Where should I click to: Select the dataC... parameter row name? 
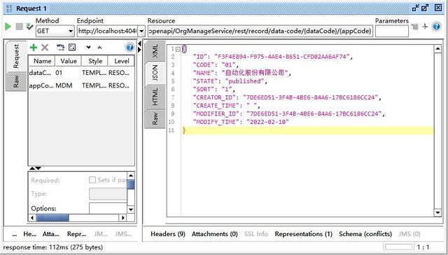(41, 73)
